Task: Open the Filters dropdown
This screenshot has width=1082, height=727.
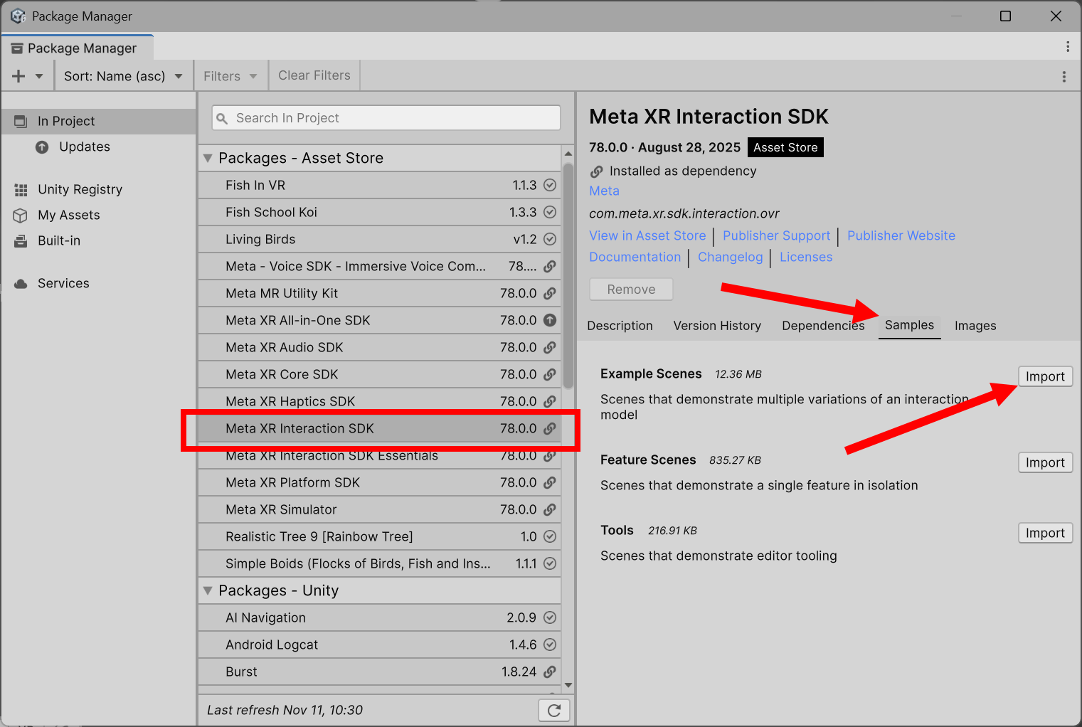Action: point(230,76)
